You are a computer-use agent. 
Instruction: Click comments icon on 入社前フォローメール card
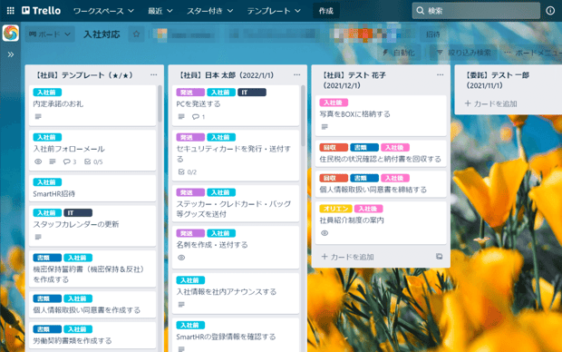click(x=70, y=161)
